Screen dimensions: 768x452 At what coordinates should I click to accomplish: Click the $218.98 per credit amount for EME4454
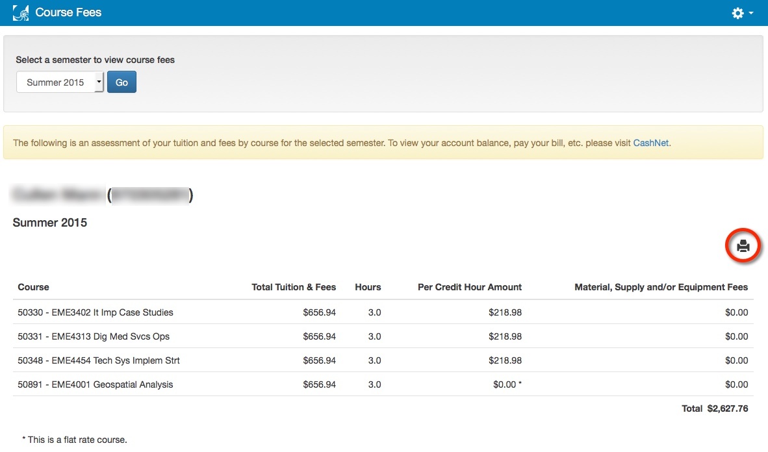(505, 360)
